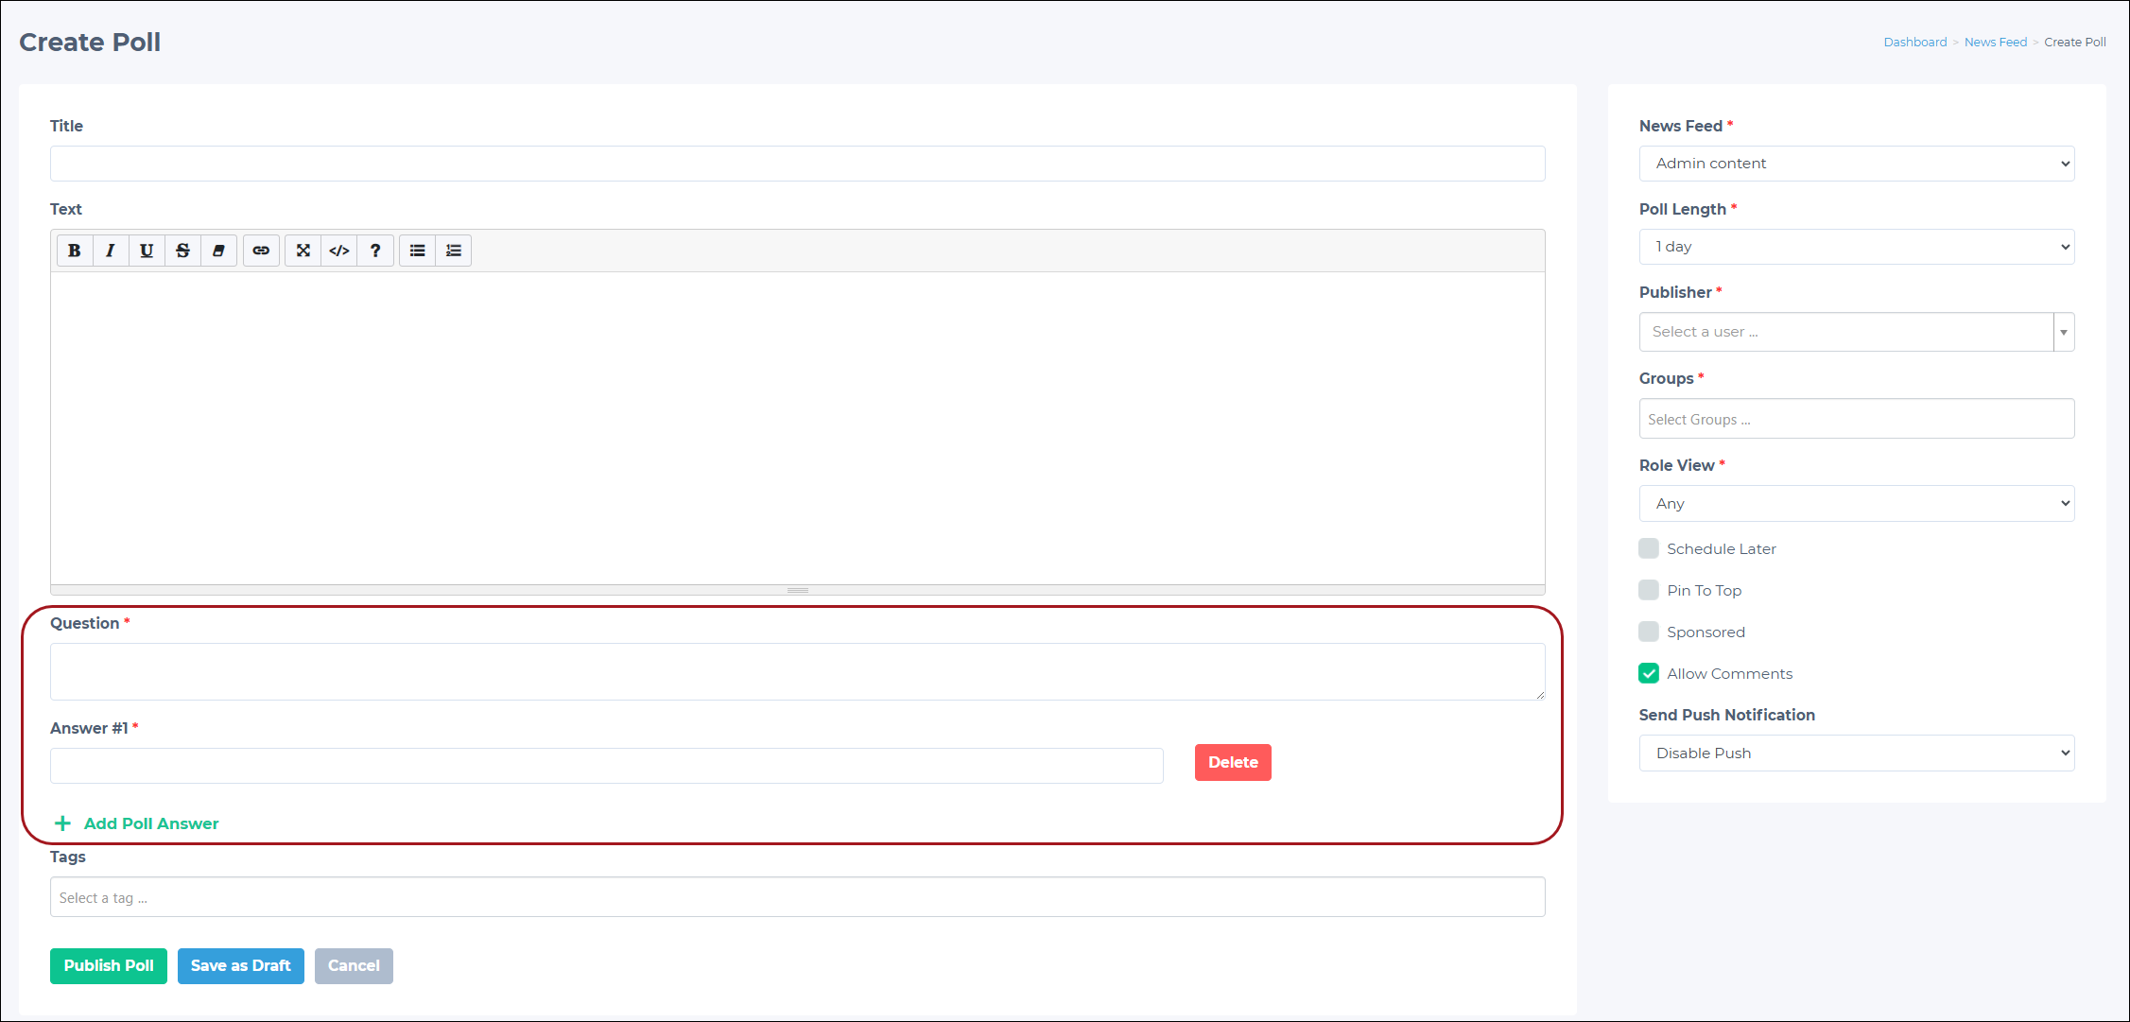Open the Poll Length dropdown
The image size is (2130, 1022).
[x=1857, y=247]
